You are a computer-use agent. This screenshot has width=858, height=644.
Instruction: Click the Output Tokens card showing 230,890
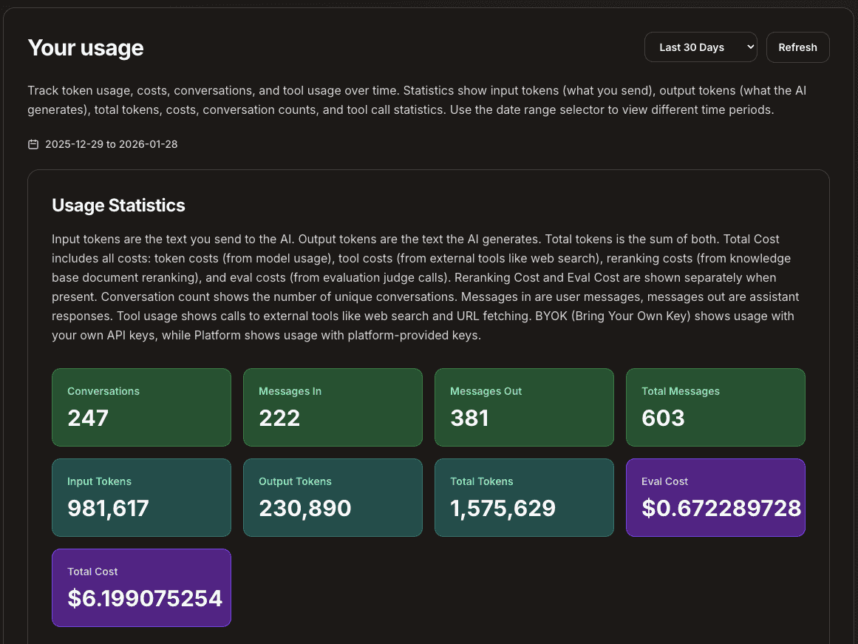pos(333,497)
